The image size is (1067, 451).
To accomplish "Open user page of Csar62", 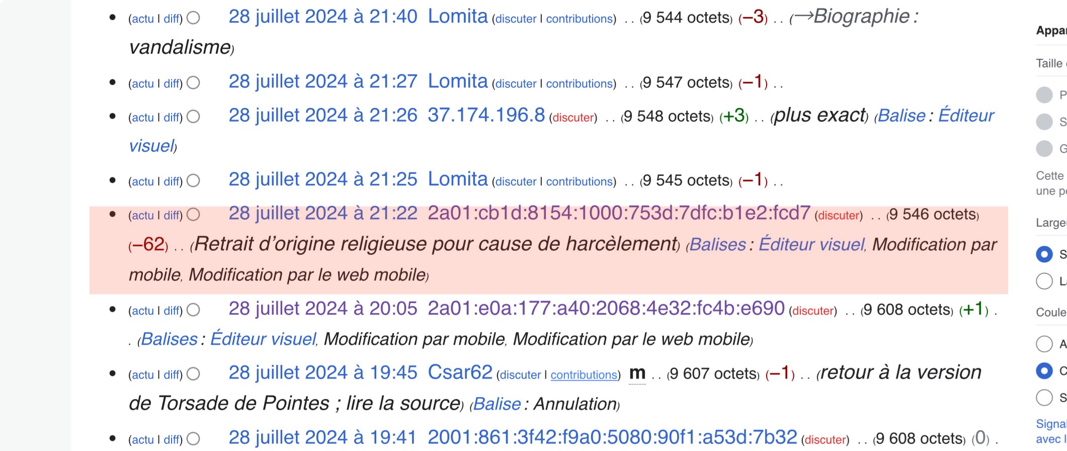I will [460, 373].
